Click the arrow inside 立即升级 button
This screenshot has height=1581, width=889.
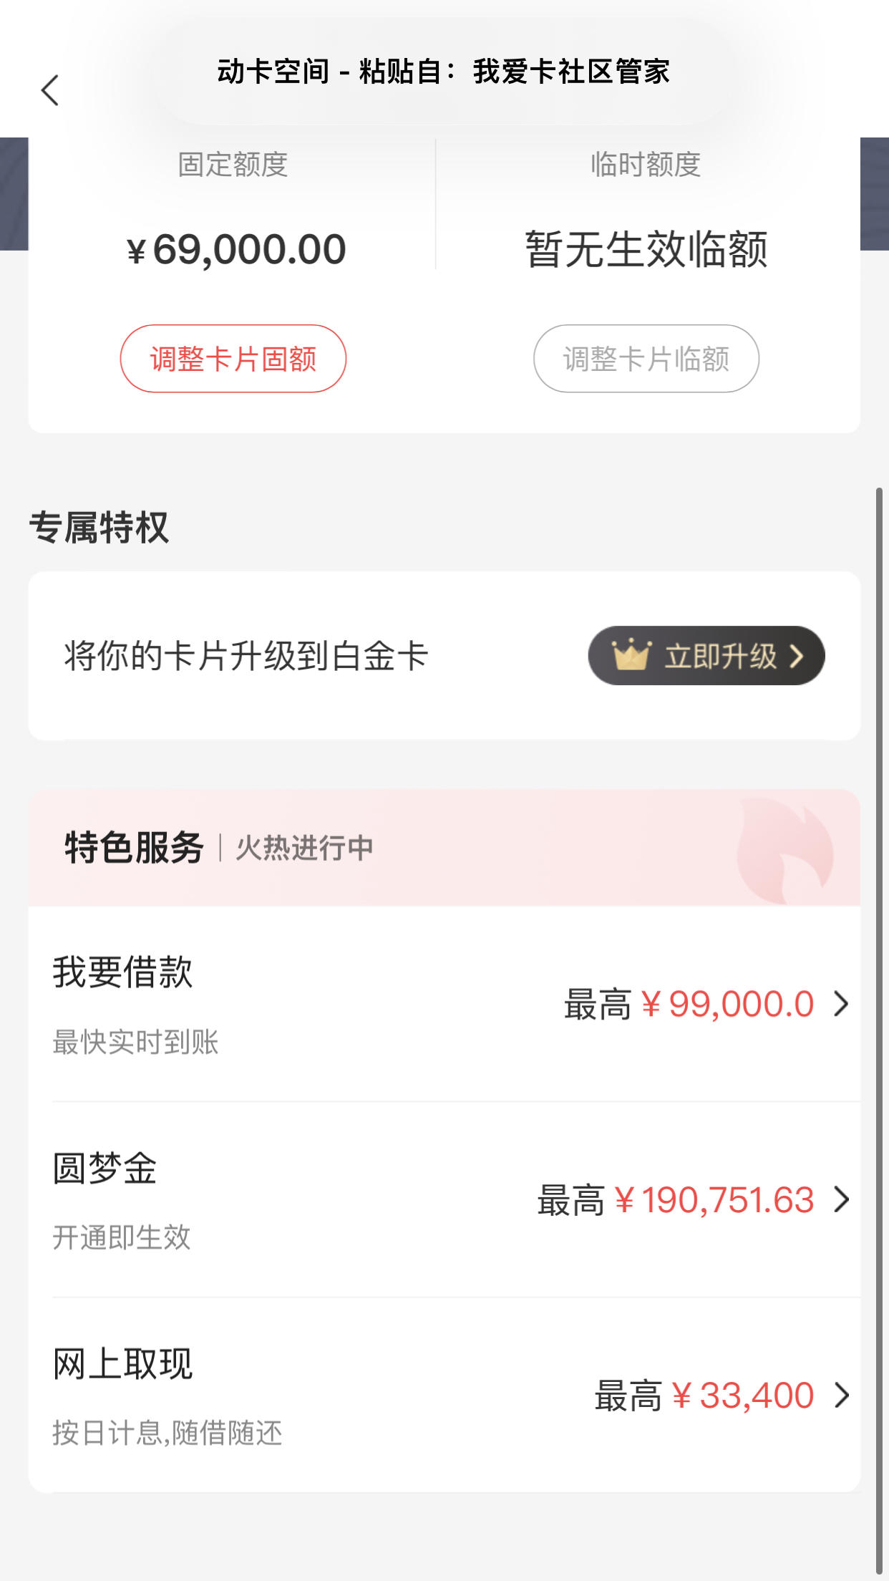tap(796, 656)
